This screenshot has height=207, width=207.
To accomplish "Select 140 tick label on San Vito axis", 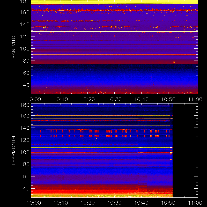I will click(25, 24).
